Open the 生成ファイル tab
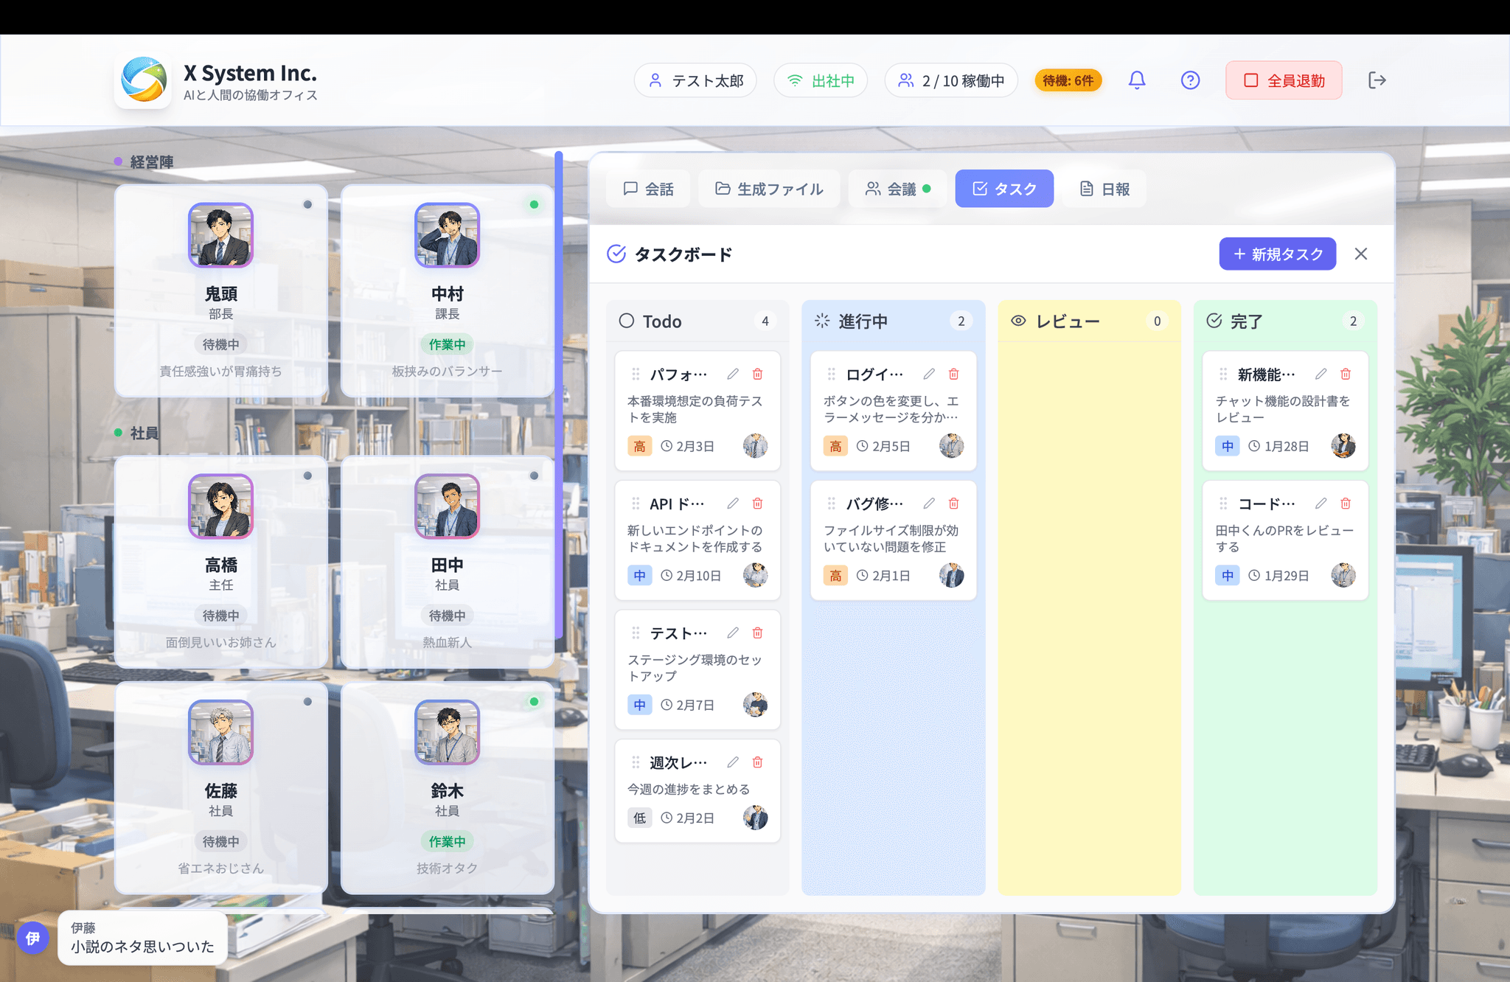 (769, 189)
